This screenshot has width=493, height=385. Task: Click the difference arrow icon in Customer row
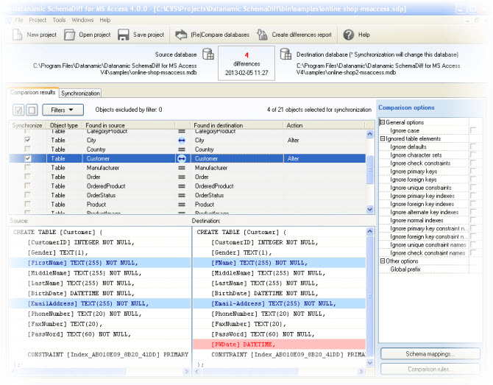182,158
